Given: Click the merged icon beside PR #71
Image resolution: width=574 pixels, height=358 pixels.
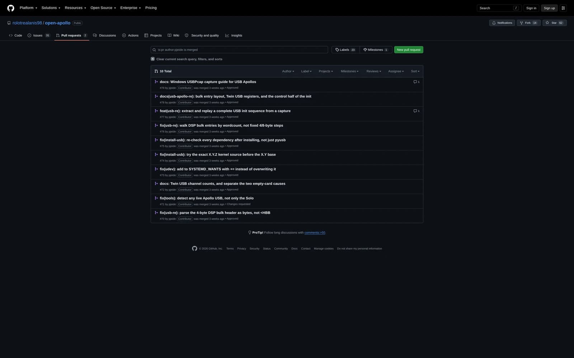Looking at the screenshot, I should (156, 198).
